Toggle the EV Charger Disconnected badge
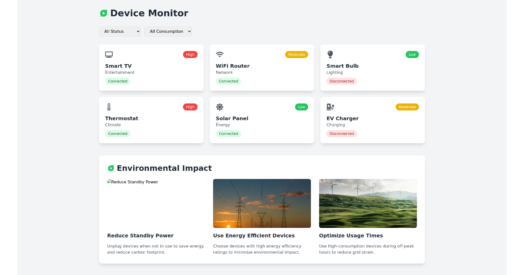The image size is (524, 275). click(x=341, y=134)
